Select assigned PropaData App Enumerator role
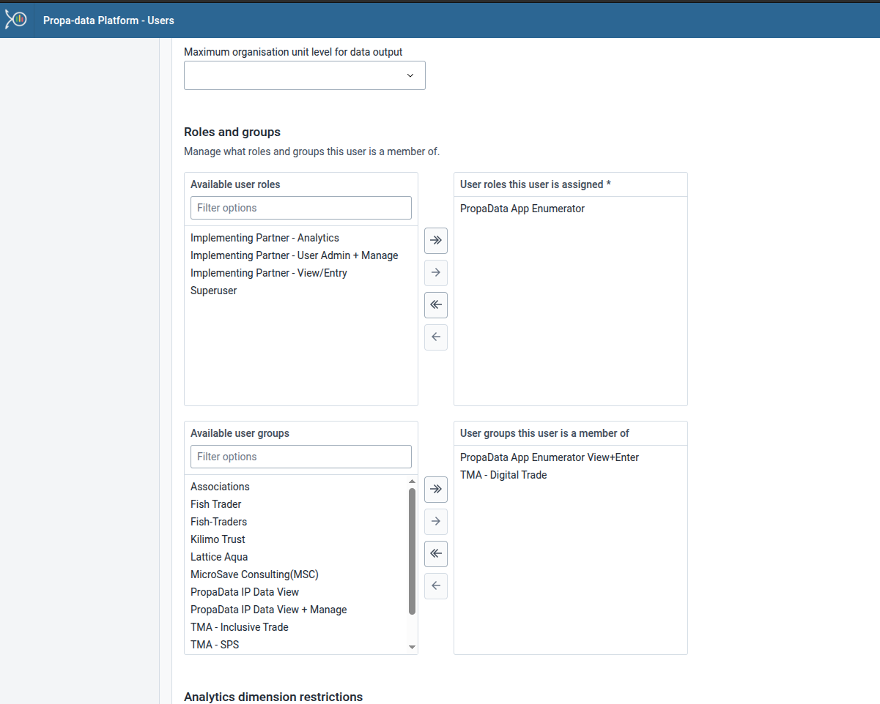 [x=522, y=209]
